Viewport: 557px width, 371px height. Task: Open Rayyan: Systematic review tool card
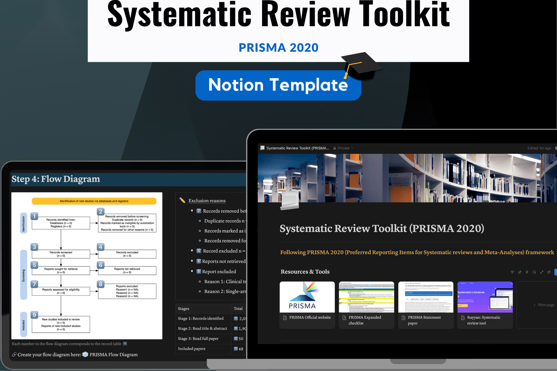[x=485, y=305]
